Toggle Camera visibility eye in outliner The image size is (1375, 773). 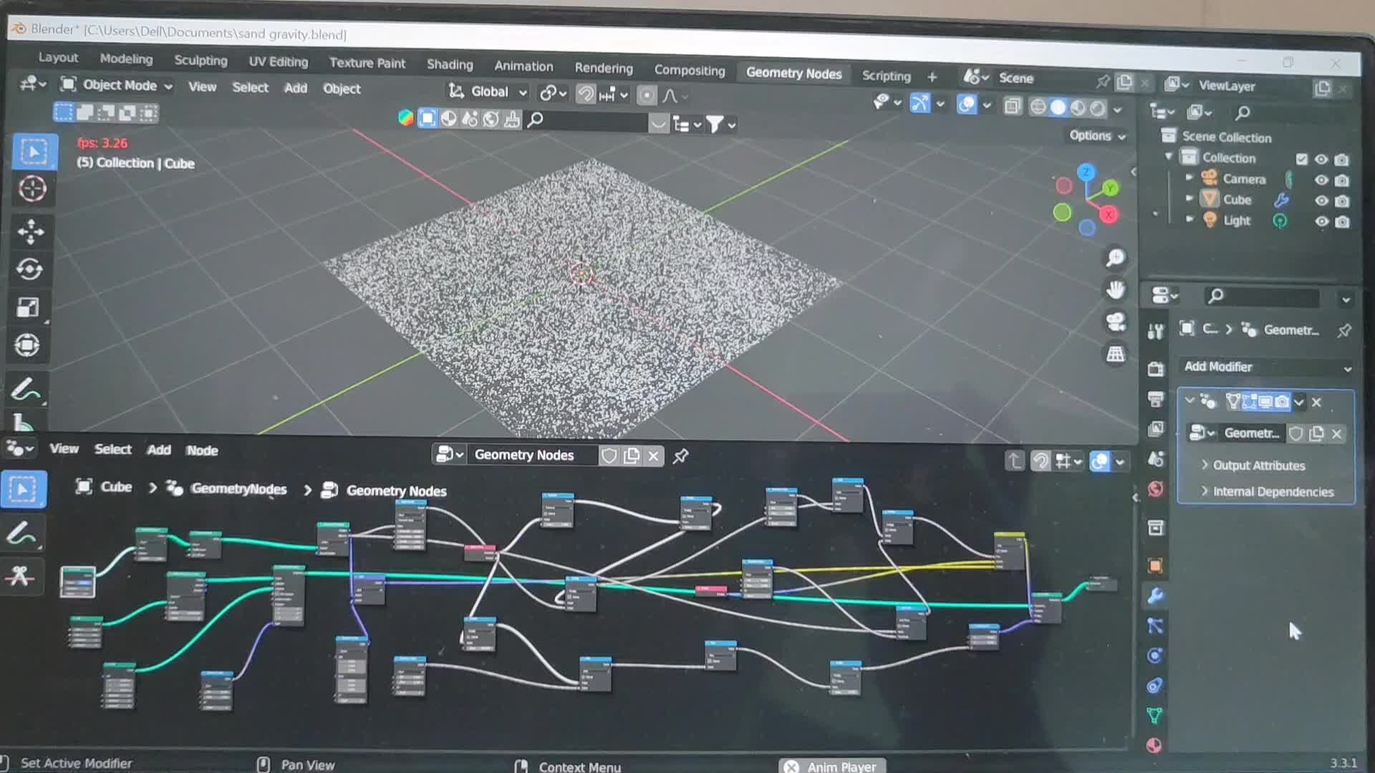click(x=1321, y=180)
